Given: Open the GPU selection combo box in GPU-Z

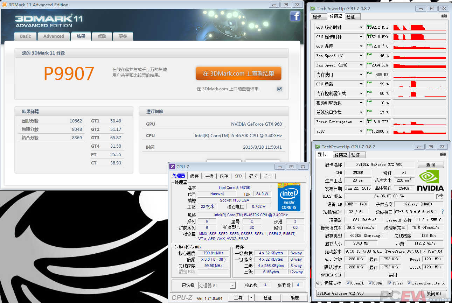Looking at the screenshot, I should 354,293.
